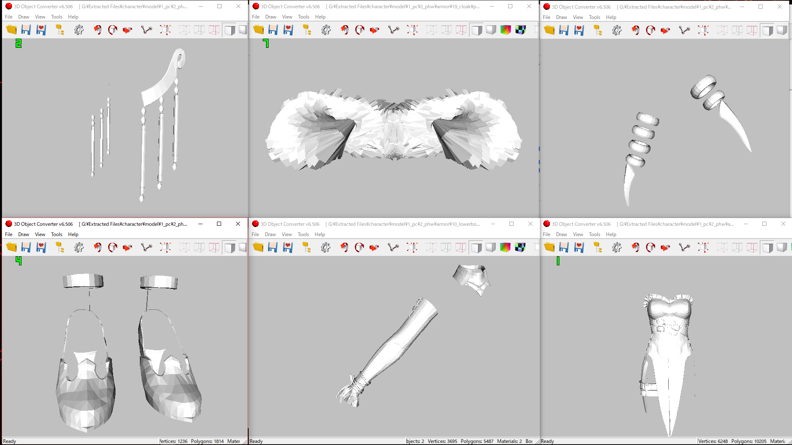
Task: Select RGB colored cube mode in cloak window
Action: (505, 30)
